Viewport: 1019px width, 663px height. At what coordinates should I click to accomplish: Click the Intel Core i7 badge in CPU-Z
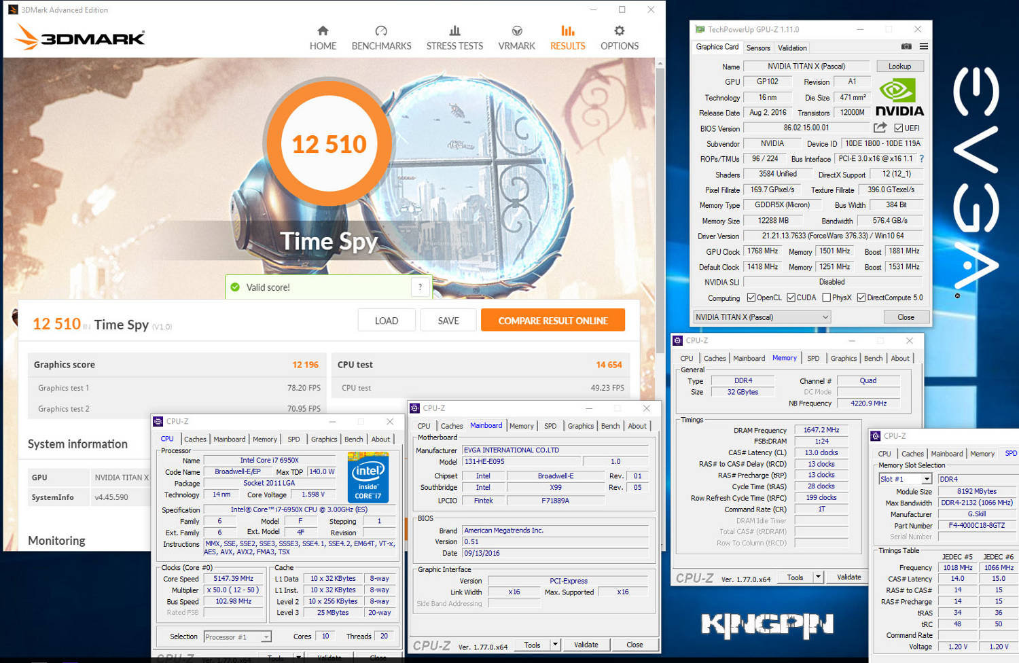coord(368,478)
